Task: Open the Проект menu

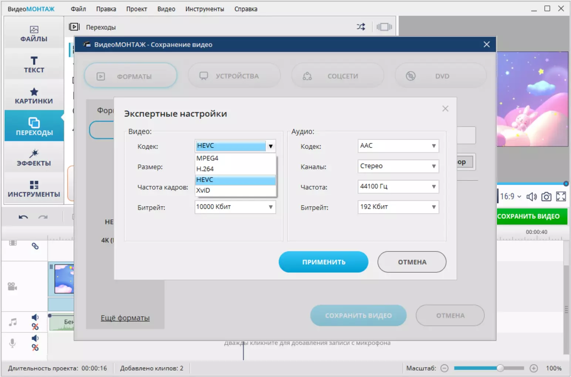Action: [x=136, y=9]
